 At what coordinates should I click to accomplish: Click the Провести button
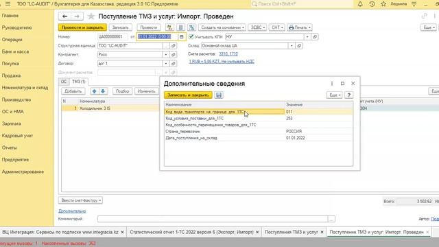pyautogui.click(x=149, y=27)
